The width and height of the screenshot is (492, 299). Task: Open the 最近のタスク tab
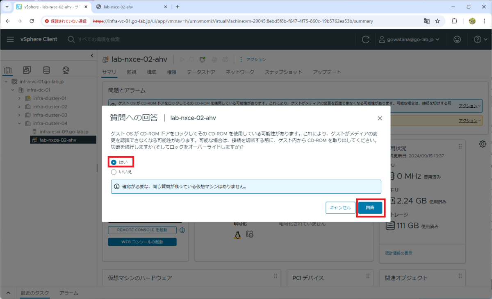34,293
